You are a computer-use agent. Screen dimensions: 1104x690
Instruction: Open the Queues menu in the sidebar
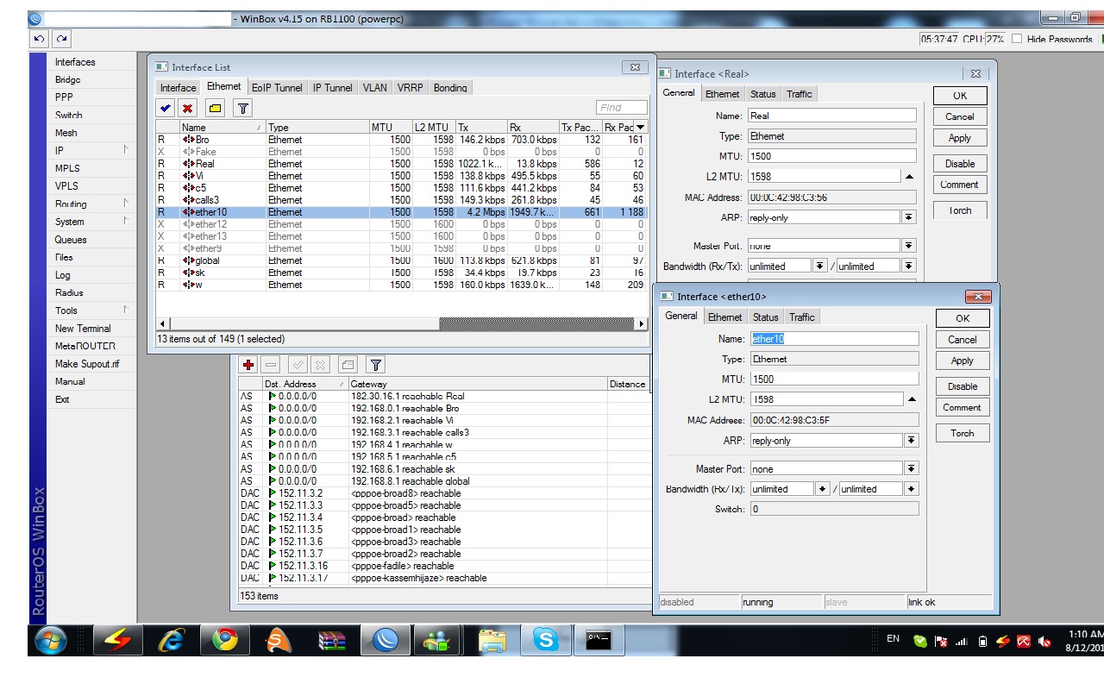tap(71, 240)
